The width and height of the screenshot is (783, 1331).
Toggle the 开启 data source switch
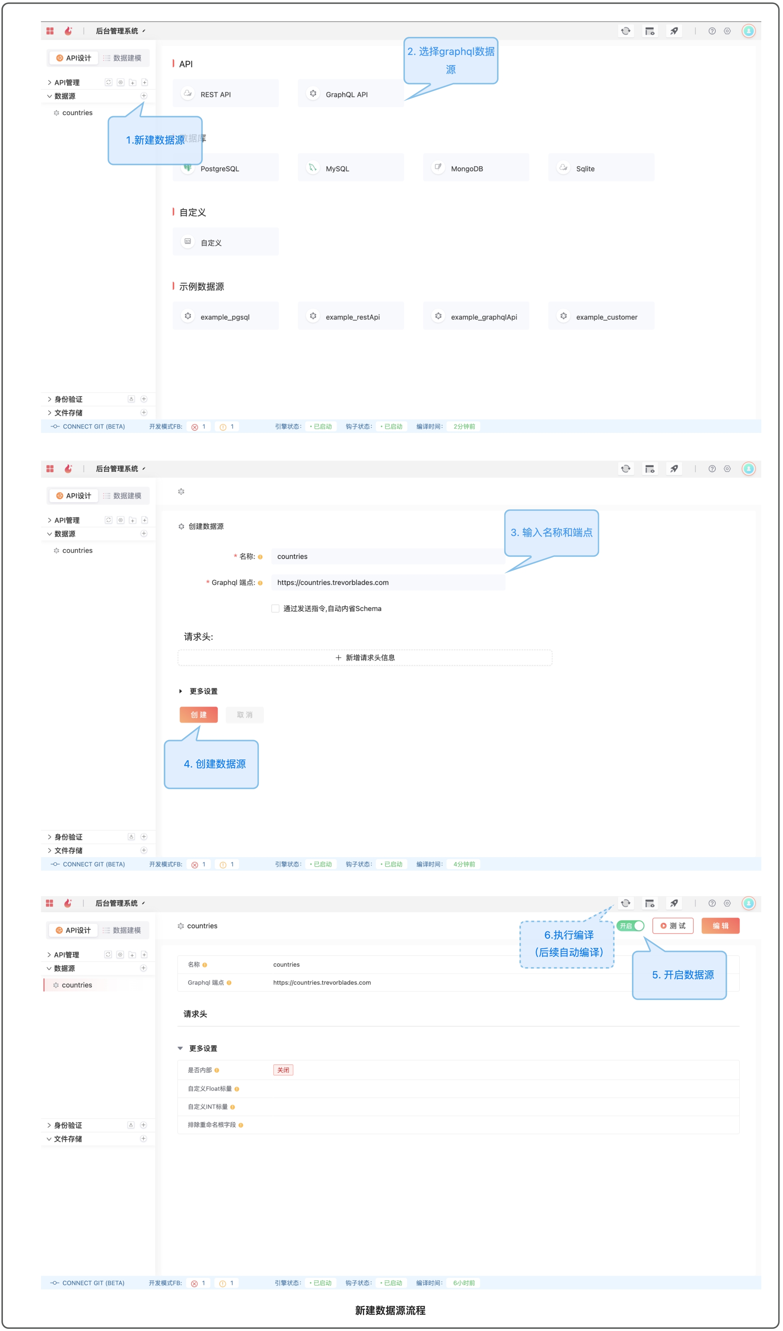click(x=631, y=926)
